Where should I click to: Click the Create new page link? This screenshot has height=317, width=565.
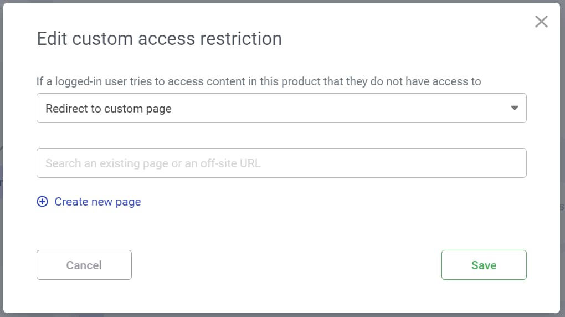point(97,202)
